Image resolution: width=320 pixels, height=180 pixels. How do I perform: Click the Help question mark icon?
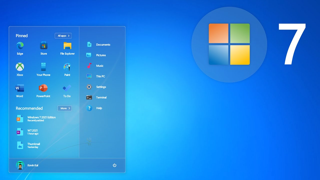[89, 108]
